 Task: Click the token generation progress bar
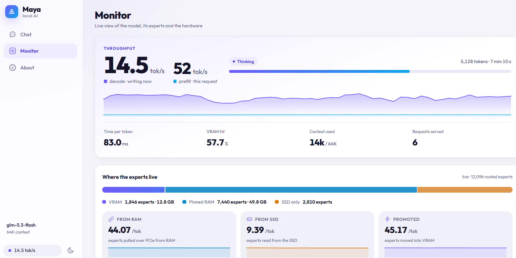click(x=370, y=71)
